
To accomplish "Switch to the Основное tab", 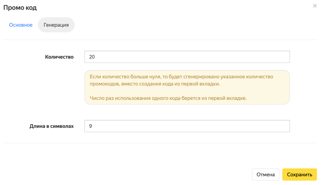I will point(21,25).
